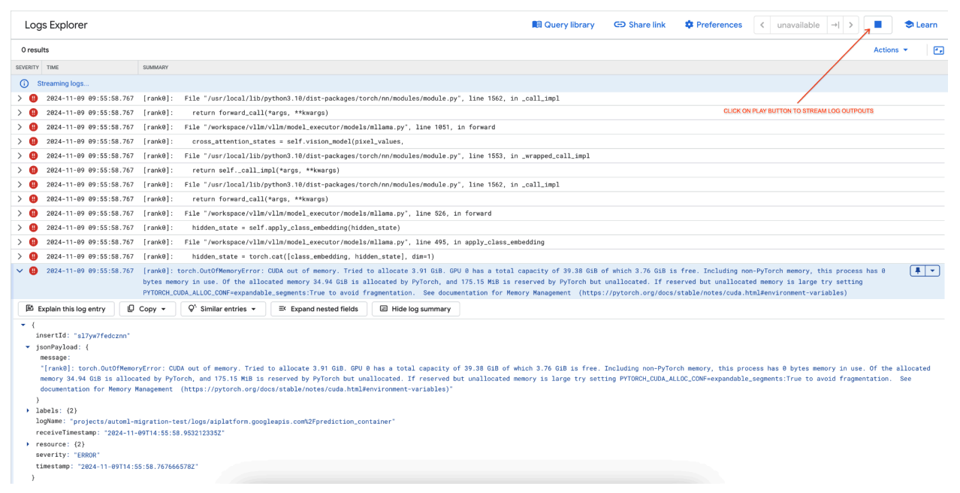Screen dimensions: 960x493
Task: Expand nested fields of log entry
Action: 318,309
